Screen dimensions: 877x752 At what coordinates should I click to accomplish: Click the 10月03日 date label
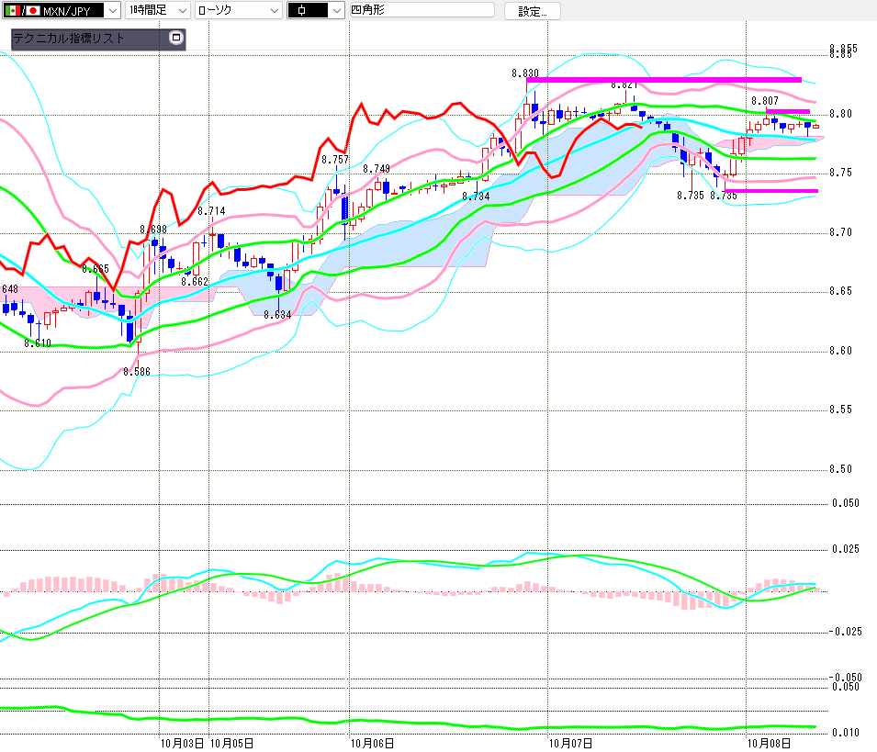(182, 744)
